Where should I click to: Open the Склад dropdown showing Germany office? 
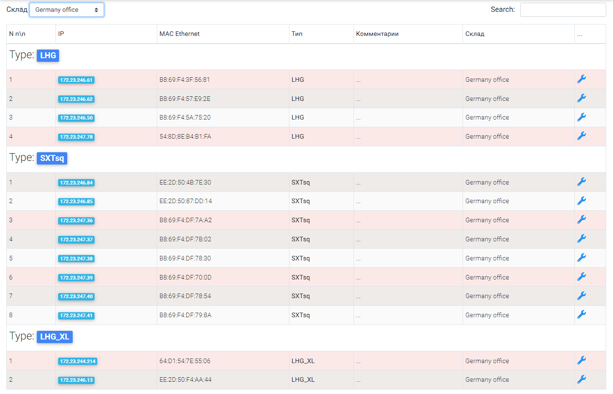pyautogui.click(x=67, y=10)
